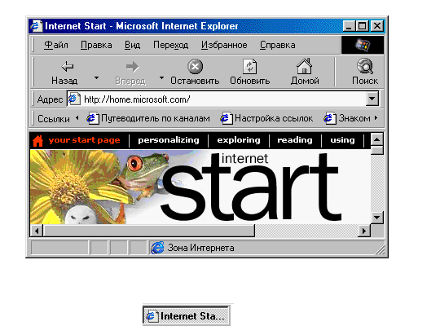This screenshot has width=440, height=326.
Task: Click the Internet zone globe icon in the status bar
Action: coord(158,248)
